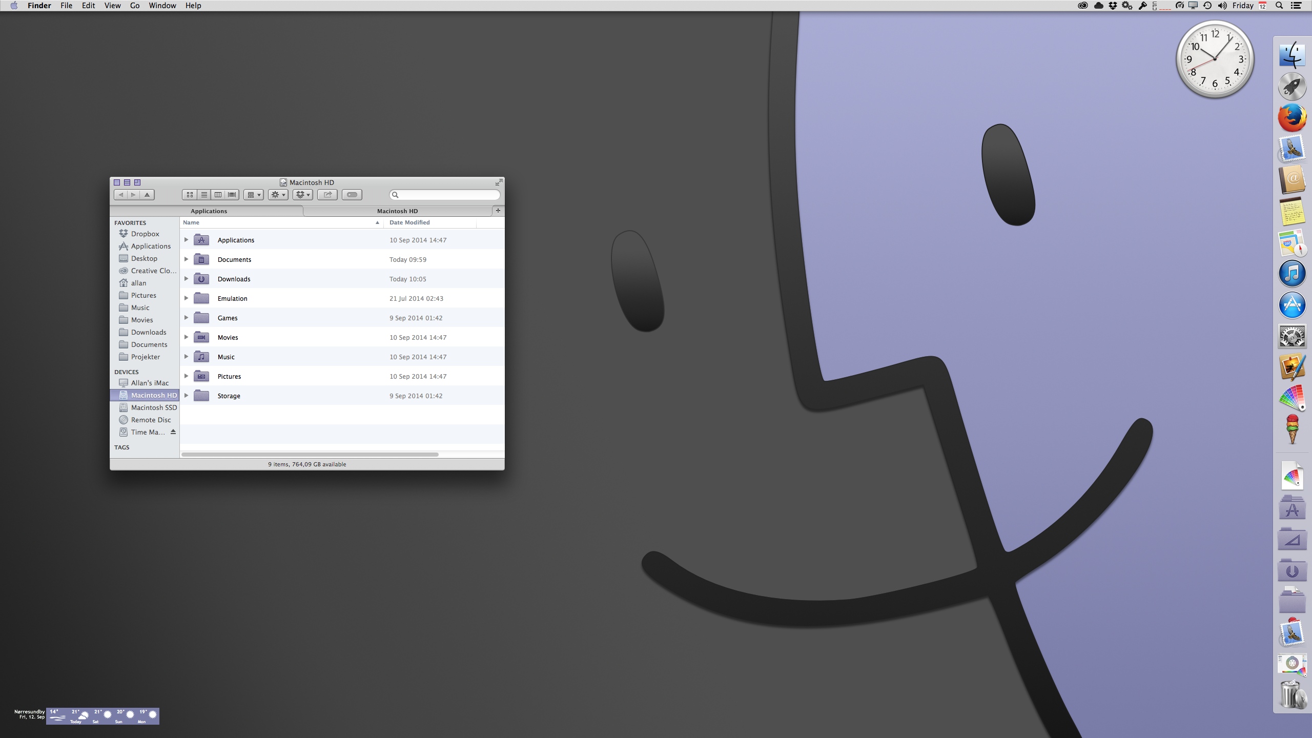Open the Dropbox toolbar dropdown
Viewport: 1312px width, 738px height.
coord(303,195)
